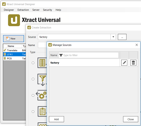Click the gears with arrow type icon

(41, 95)
